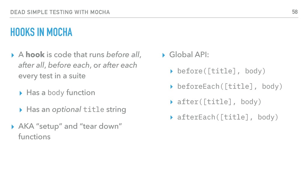Click the bullet arrow before "Has a body function"
Viewport: 308px width, 173px height.
[x=21, y=93]
